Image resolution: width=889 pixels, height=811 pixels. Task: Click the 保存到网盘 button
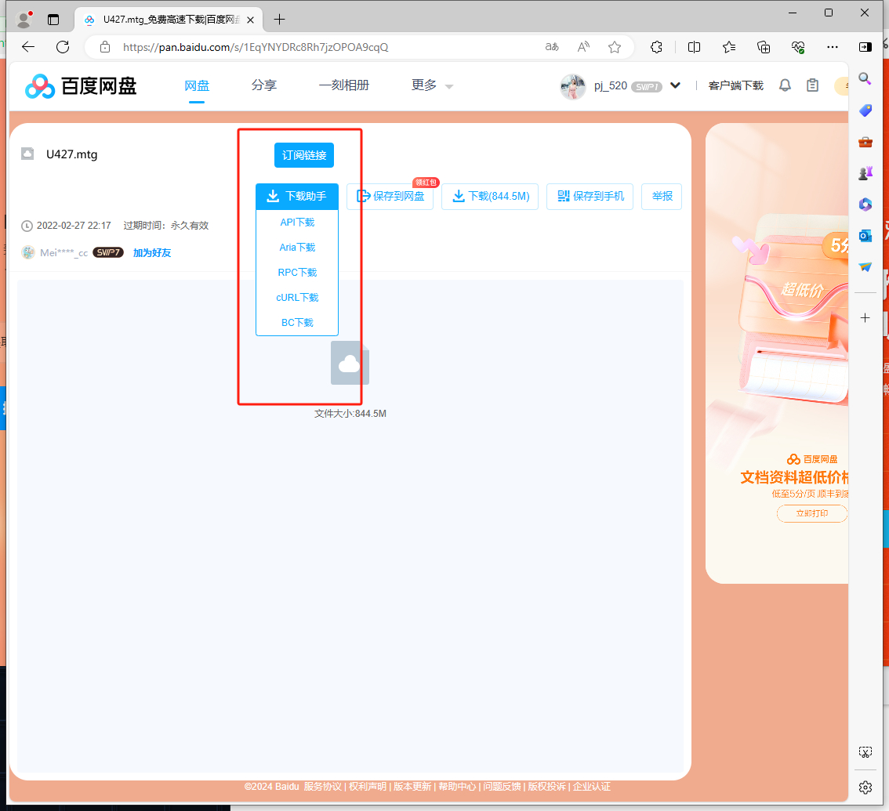click(x=390, y=196)
